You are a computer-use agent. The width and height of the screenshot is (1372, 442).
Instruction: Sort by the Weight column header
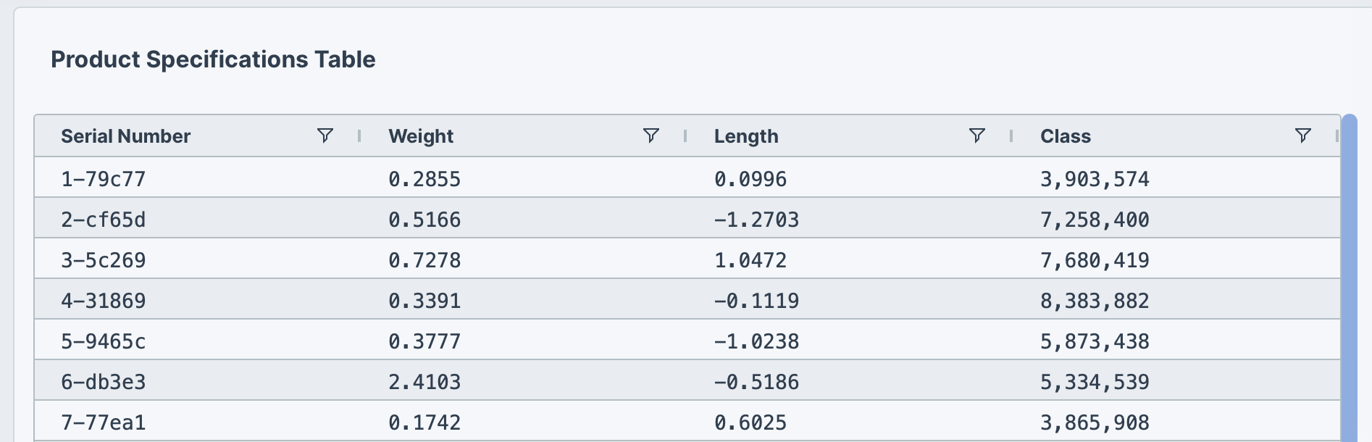pyautogui.click(x=421, y=135)
